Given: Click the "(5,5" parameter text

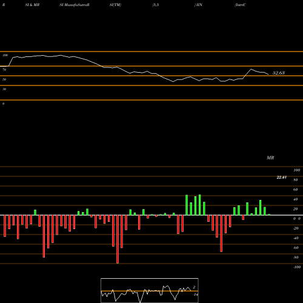Looking at the screenshot, I should tap(156, 5).
